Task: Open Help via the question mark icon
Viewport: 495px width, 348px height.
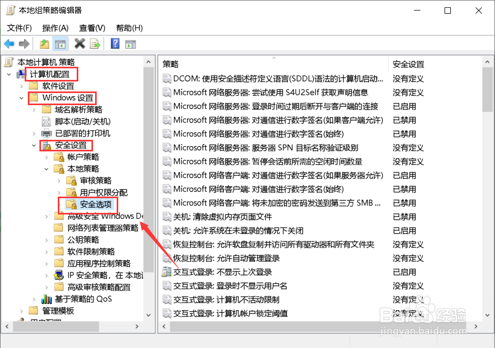Action: click(116, 44)
